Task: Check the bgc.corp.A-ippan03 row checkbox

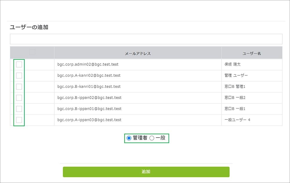Action: click(19, 120)
